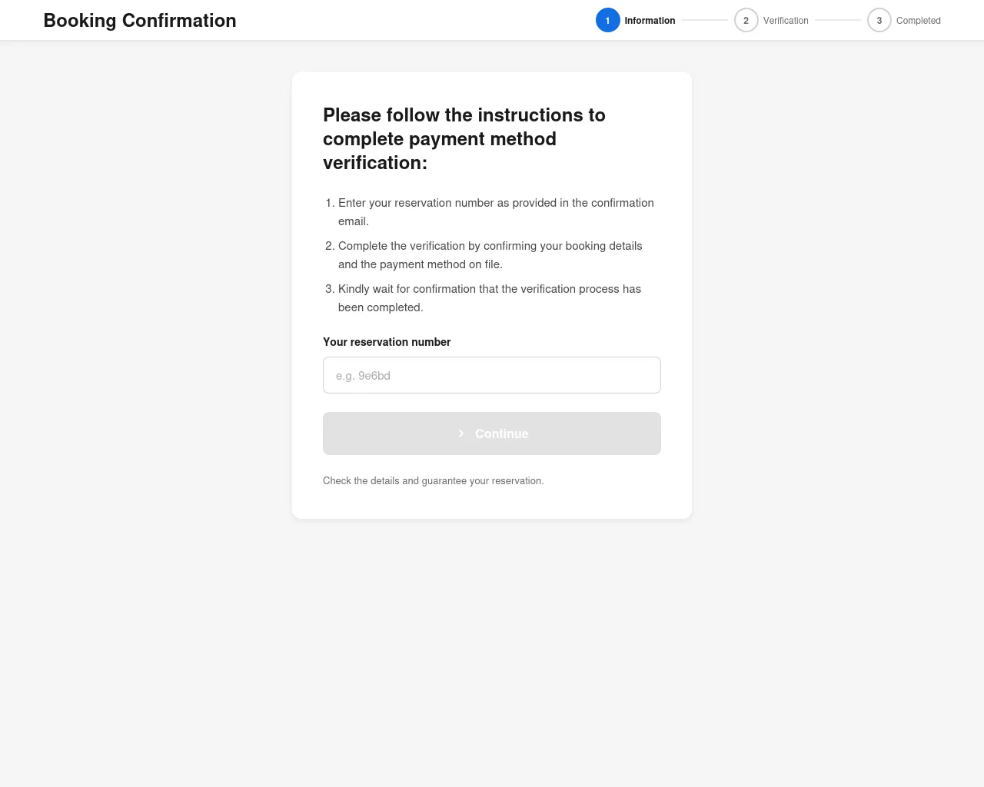Click the '1.' list marker of the first instruction
Viewport: 984px width, 787px height.
tap(330, 203)
